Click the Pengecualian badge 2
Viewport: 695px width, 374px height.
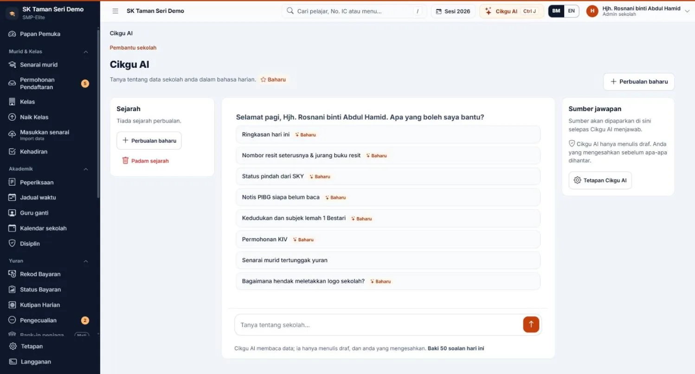pyautogui.click(x=85, y=320)
